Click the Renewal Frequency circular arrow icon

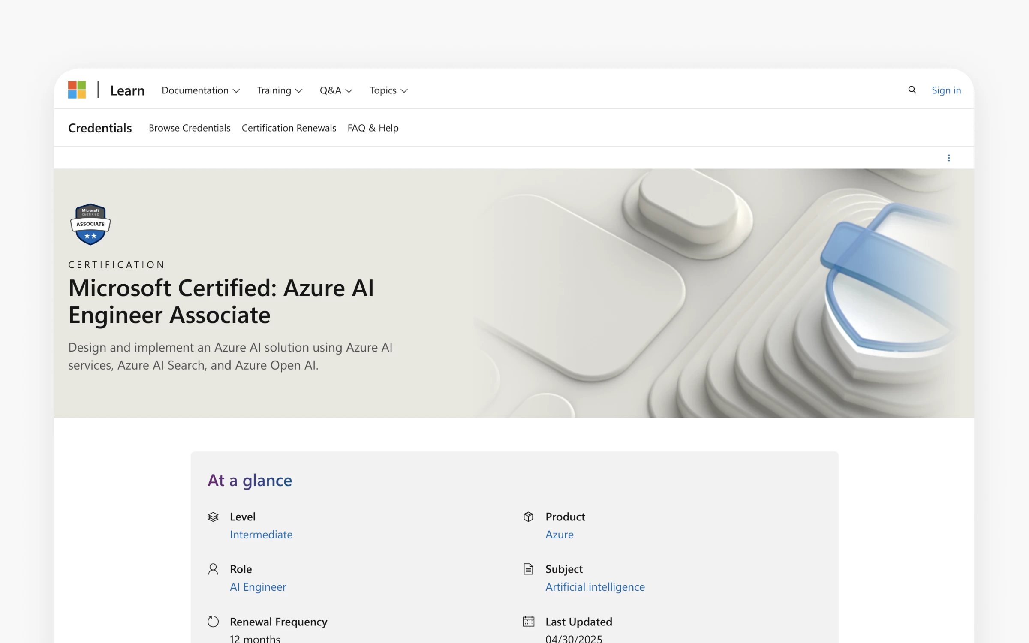click(x=213, y=621)
